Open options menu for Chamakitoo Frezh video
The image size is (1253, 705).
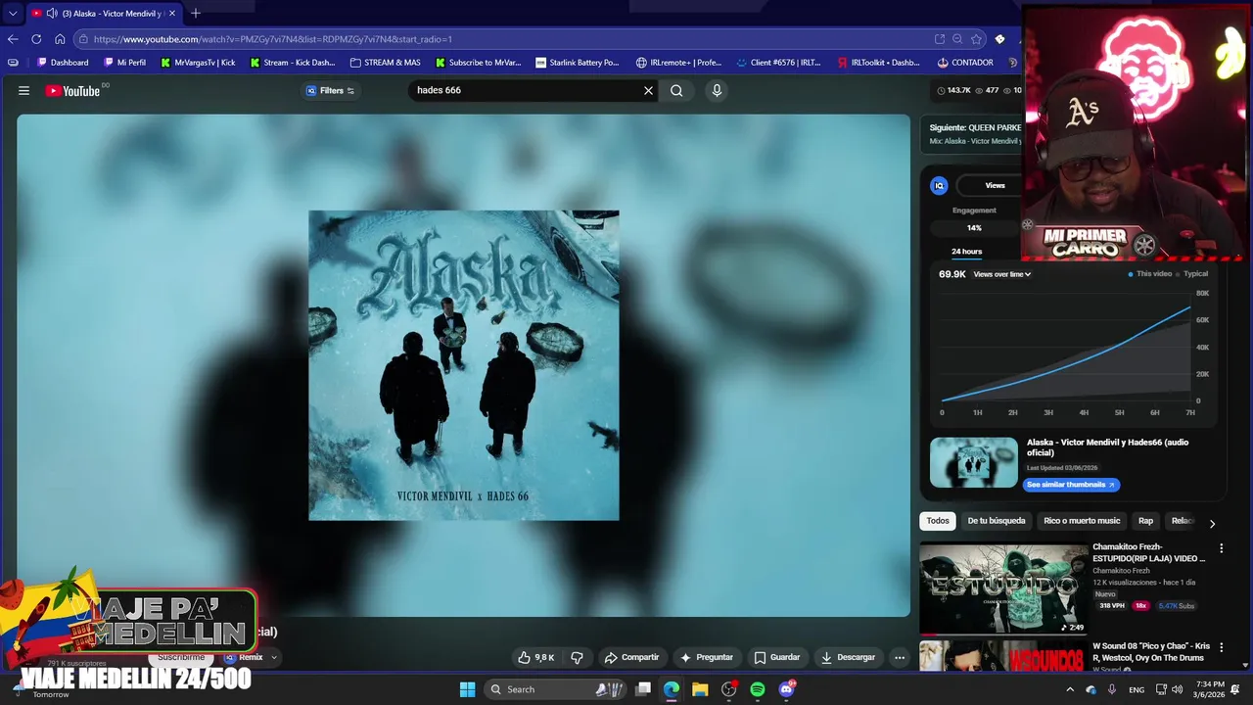pyautogui.click(x=1221, y=548)
